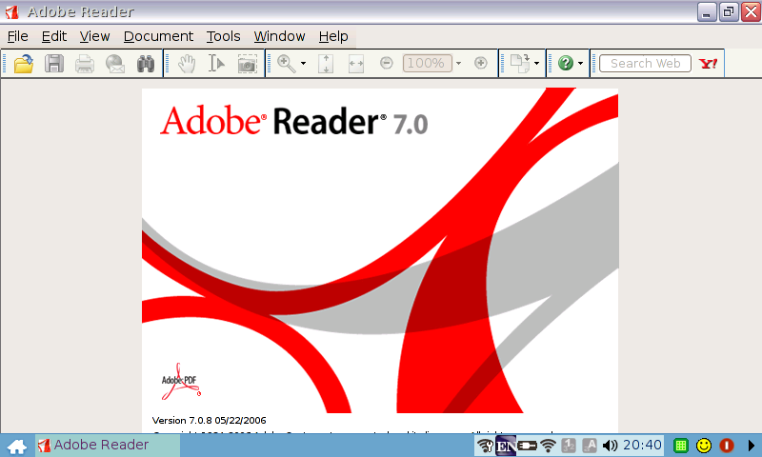Minimize the Adobe Reader window
The width and height of the screenshot is (762, 457).
click(x=707, y=11)
